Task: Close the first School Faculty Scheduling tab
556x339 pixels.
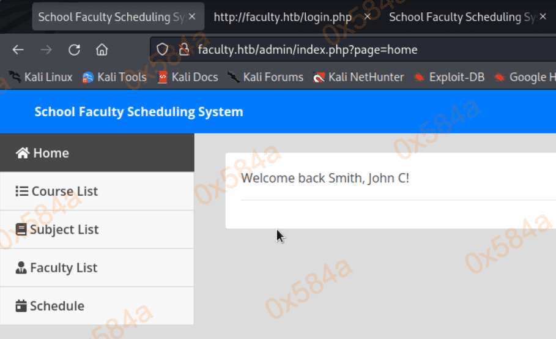Action: click(x=192, y=17)
